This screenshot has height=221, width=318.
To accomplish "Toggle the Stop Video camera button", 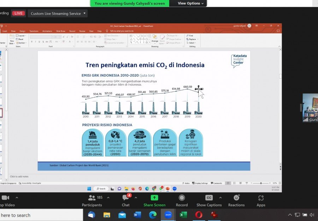I will point(5,198).
